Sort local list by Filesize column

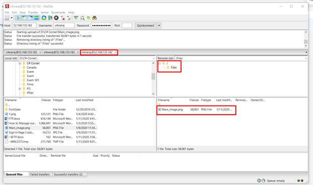pyautogui.click(x=46, y=100)
